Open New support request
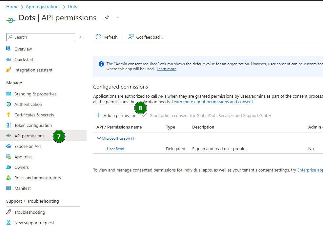323x241 pixels. 34,223
